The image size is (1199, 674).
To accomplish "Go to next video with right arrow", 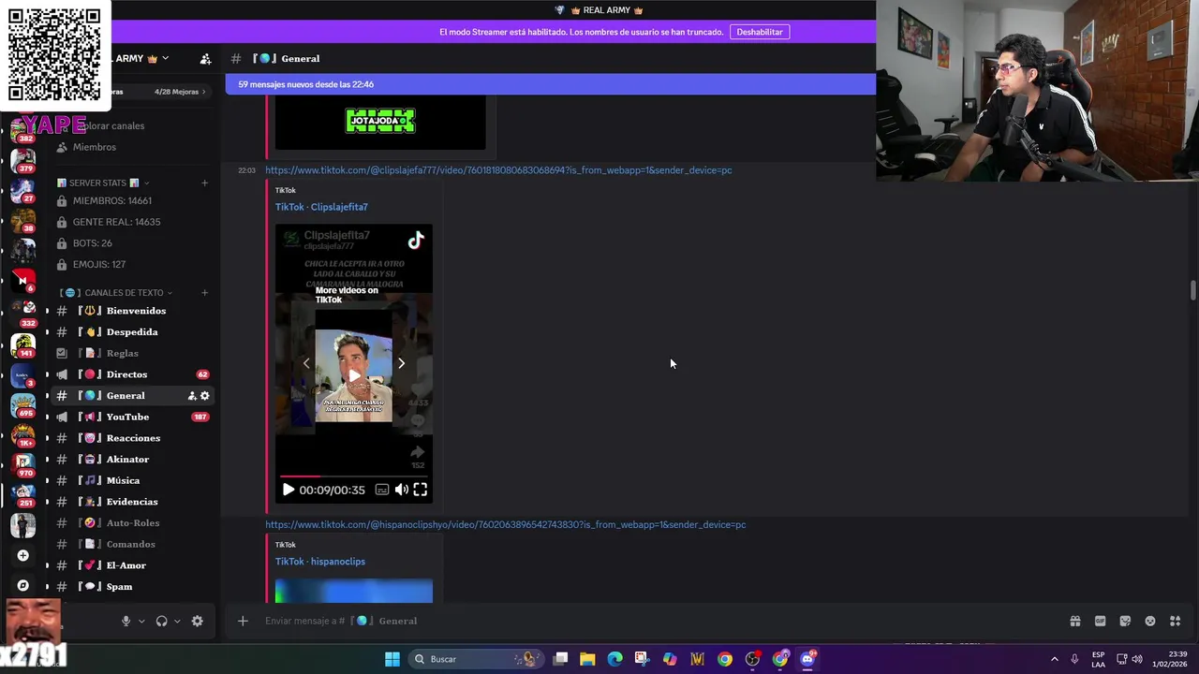I will tap(402, 363).
